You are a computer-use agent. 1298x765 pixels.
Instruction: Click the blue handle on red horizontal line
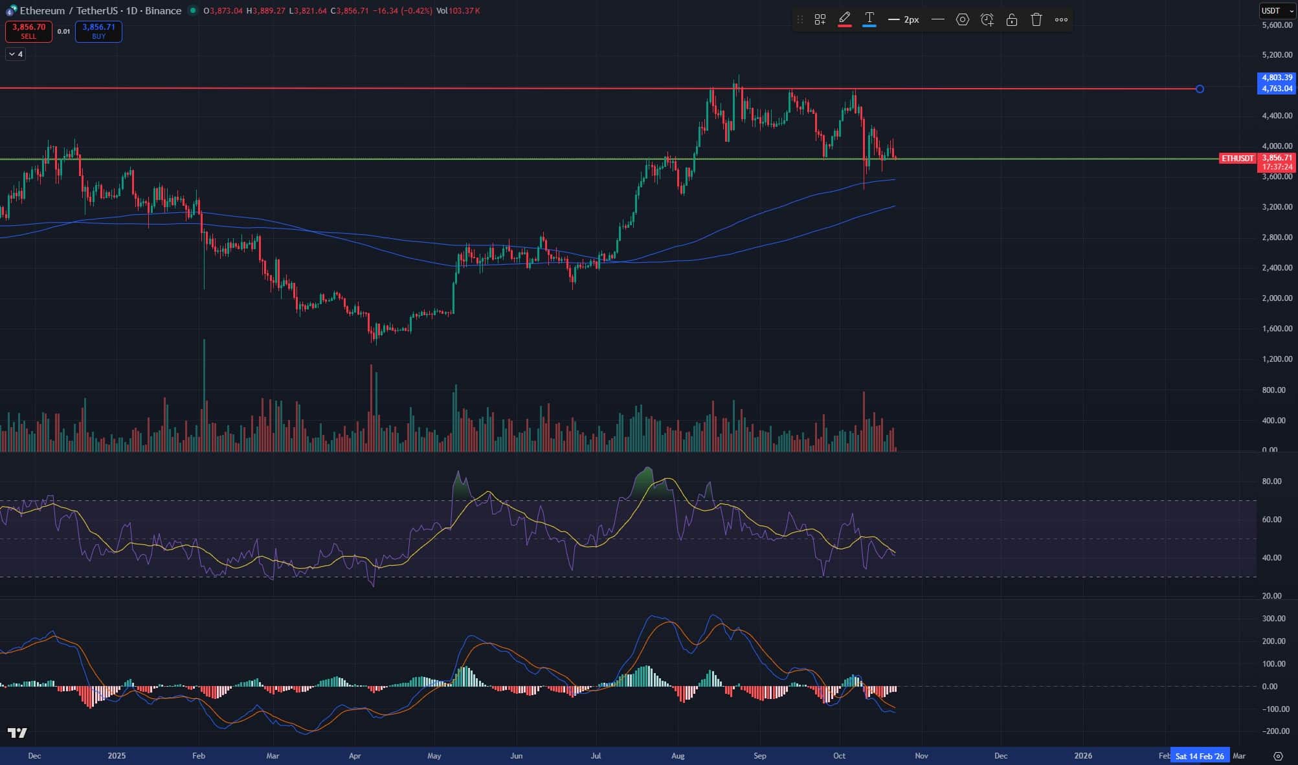click(1200, 89)
